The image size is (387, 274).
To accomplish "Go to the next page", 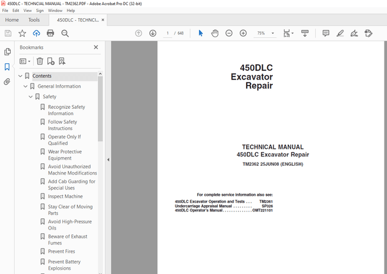I will pos(153,33).
